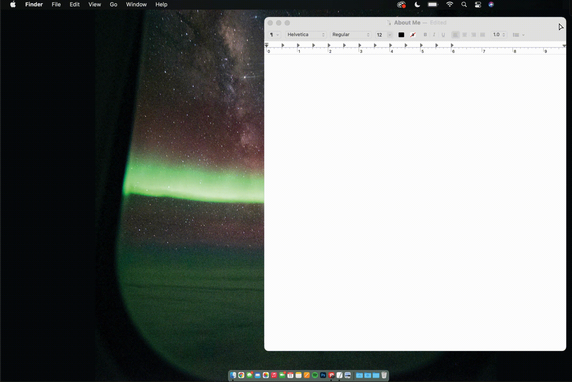Open the Edit menu
This screenshot has height=382, width=572.
(x=75, y=5)
